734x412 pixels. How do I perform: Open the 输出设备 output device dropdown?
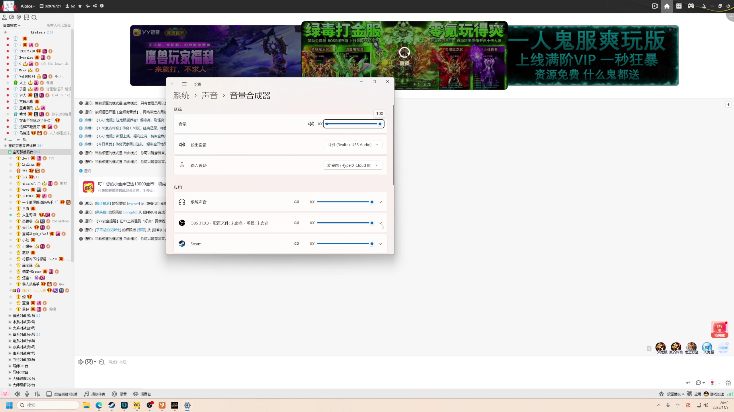pyautogui.click(x=353, y=145)
